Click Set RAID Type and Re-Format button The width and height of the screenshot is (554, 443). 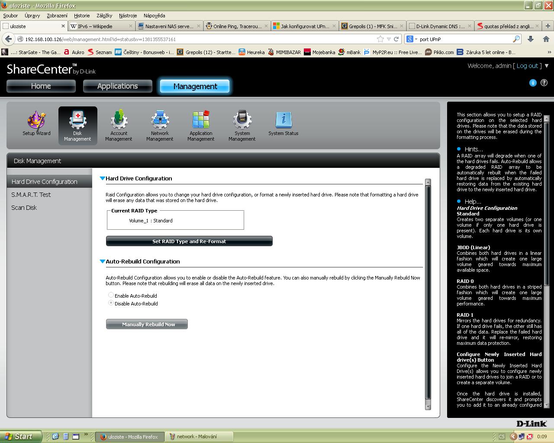coord(189,241)
